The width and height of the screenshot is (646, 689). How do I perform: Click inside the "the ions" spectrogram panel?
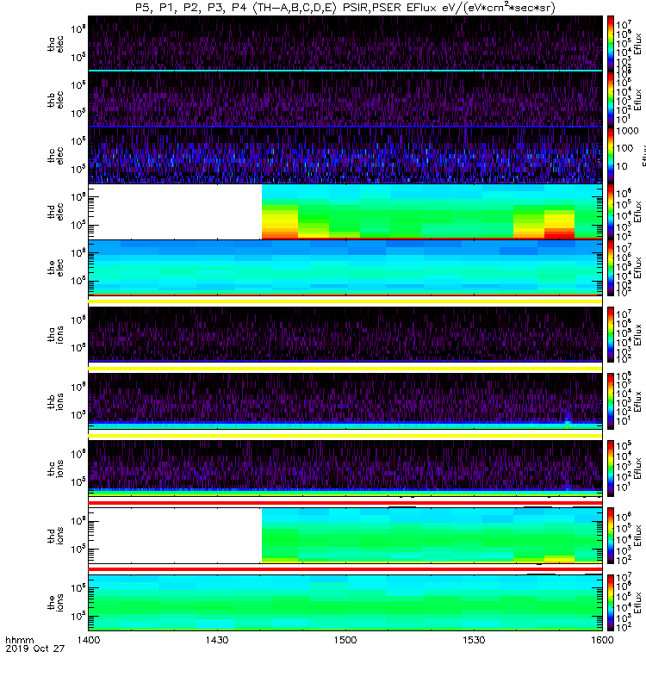coord(345,603)
